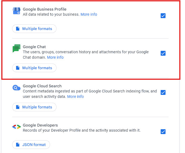185x153 pixels.
Task: Open Multiple formats for Google Chat
Action: tap(34, 68)
